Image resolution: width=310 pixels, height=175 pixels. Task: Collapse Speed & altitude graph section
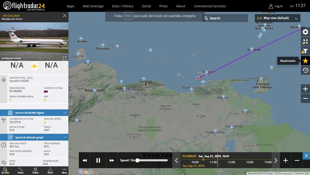[65, 137]
